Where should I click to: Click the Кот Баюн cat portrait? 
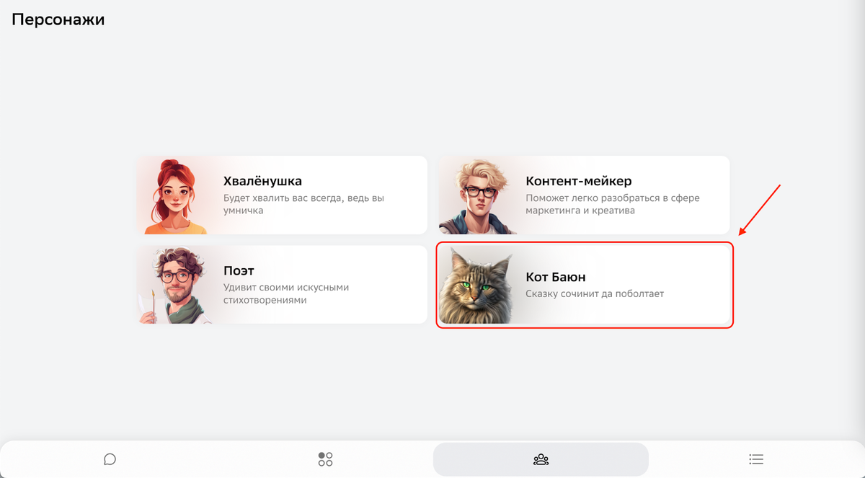click(x=476, y=286)
